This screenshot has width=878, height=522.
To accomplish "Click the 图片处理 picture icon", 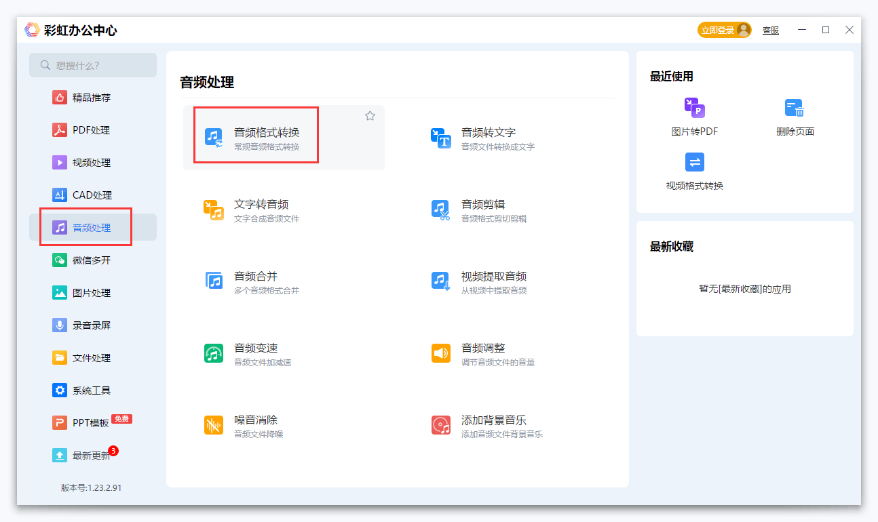I will (x=60, y=292).
